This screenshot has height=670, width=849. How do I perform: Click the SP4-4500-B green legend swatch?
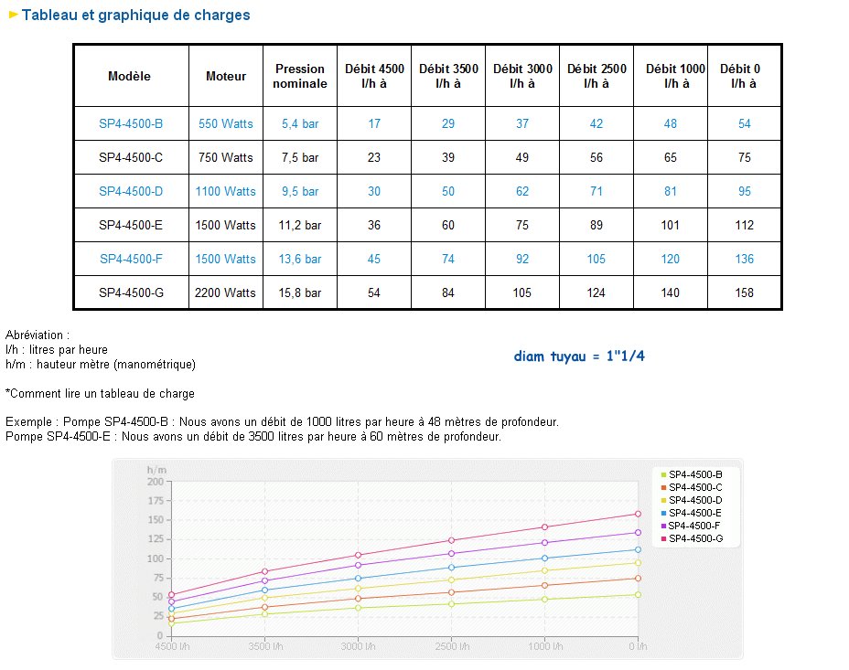[663, 474]
